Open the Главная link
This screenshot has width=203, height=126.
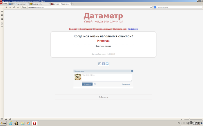point(73,29)
